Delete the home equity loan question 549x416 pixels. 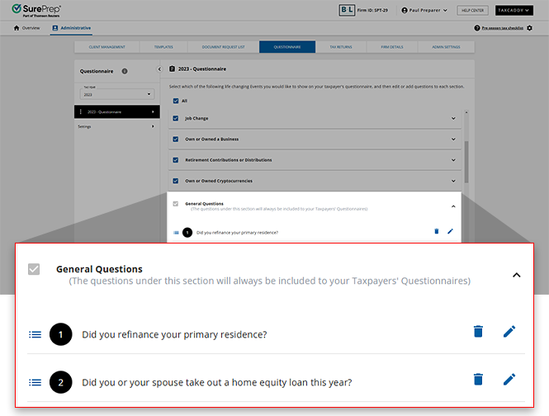[x=478, y=379]
